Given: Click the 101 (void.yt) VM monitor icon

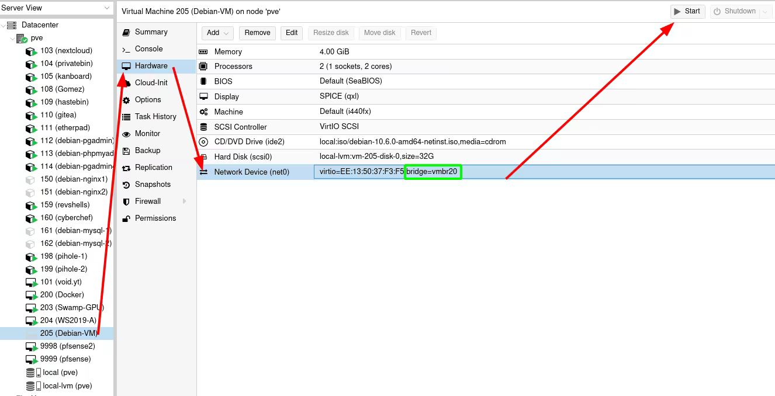Looking at the screenshot, I should point(32,283).
